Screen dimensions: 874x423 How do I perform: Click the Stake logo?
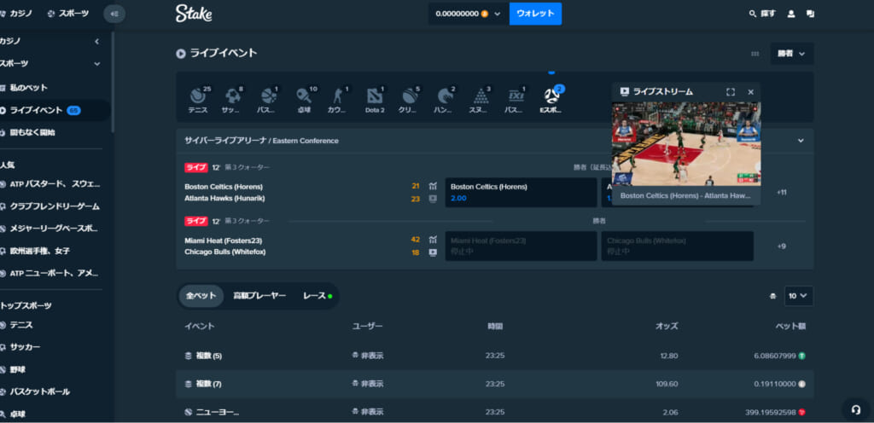[x=194, y=14]
